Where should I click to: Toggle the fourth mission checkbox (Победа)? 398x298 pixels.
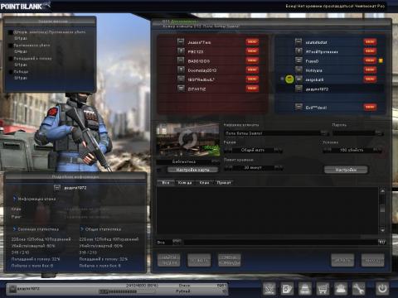tap(11, 72)
